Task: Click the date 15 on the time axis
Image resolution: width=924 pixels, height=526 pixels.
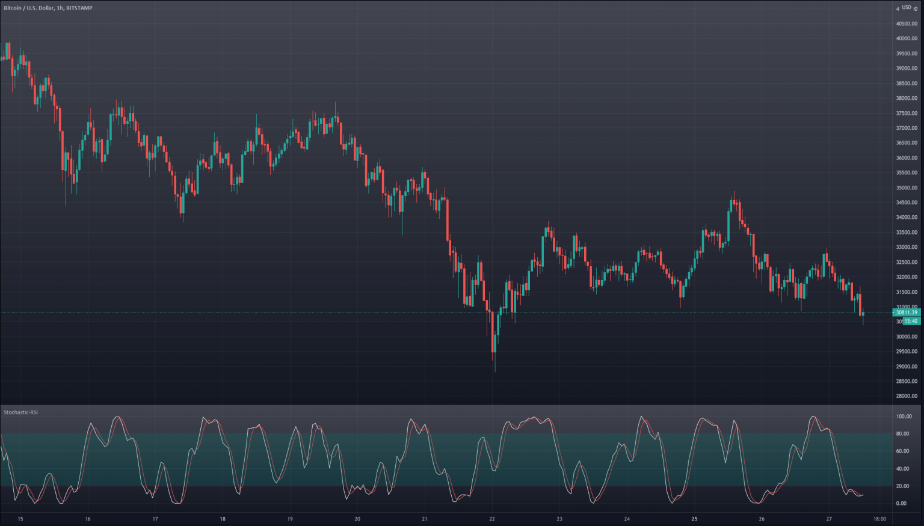Action: click(x=20, y=518)
